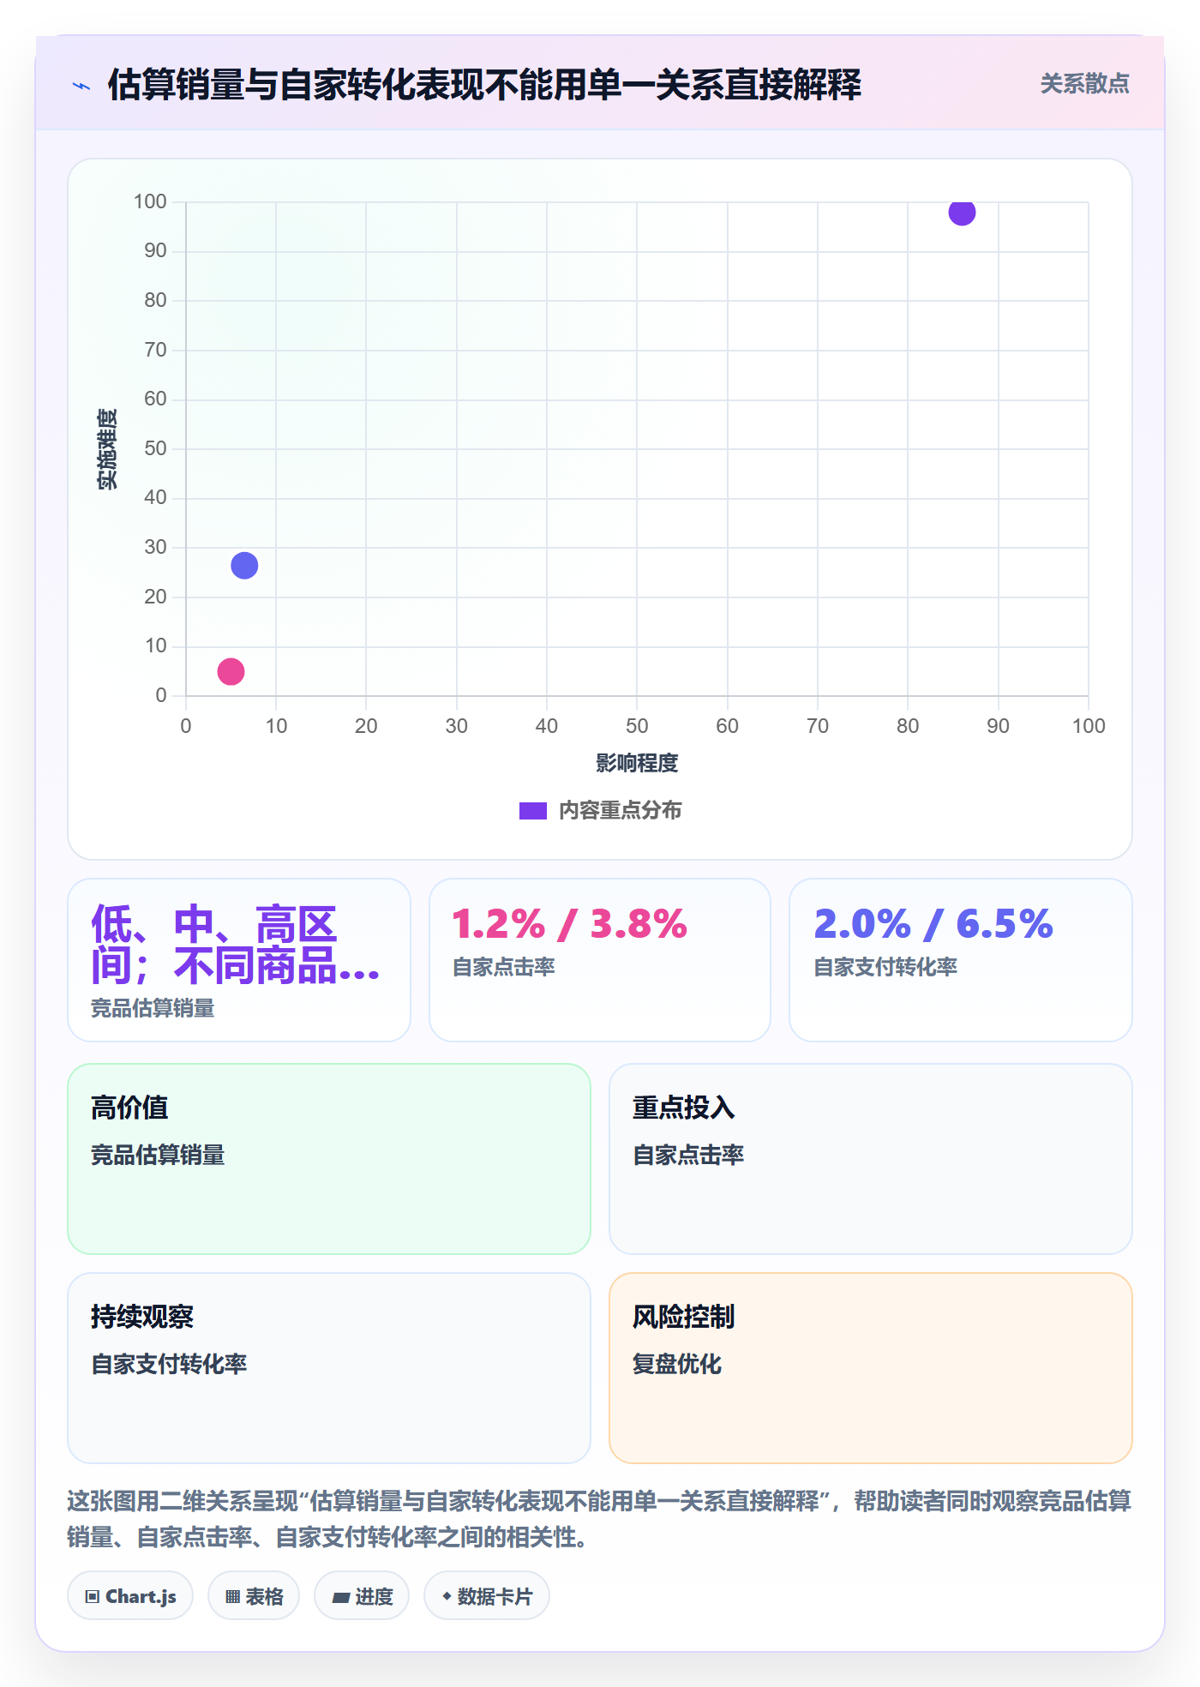Image resolution: width=1200 pixels, height=1687 pixels.
Task: Click the 实施难度 y-axis title
Action: click(x=107, y=449)
